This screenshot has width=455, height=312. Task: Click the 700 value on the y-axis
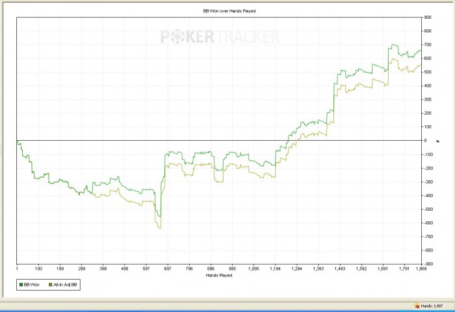click(428, 45)
